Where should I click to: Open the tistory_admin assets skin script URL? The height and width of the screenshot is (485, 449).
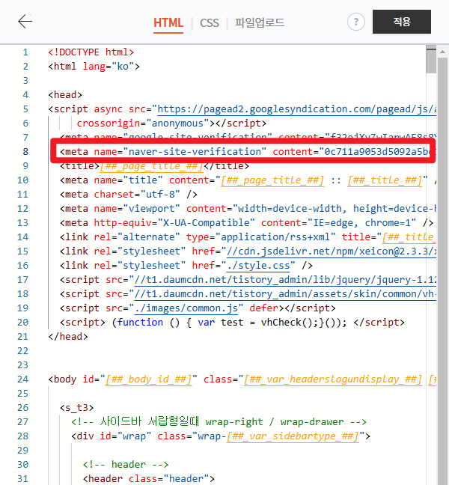(285, 294)
